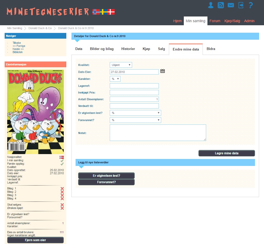Expand the Forsvunnet? dropdown
Screen dimensions: 264x244
pyautogui.click(x=135, y=120)
